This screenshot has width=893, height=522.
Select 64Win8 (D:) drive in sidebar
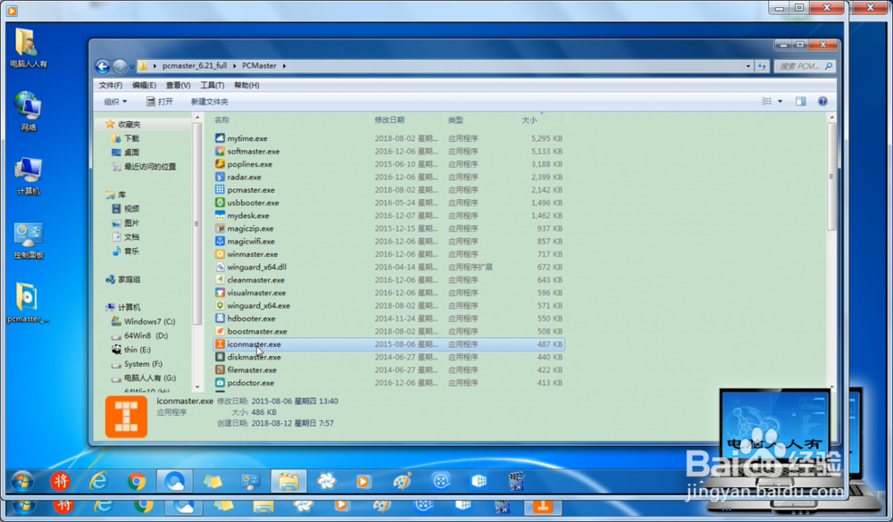(x=140, y=336)
